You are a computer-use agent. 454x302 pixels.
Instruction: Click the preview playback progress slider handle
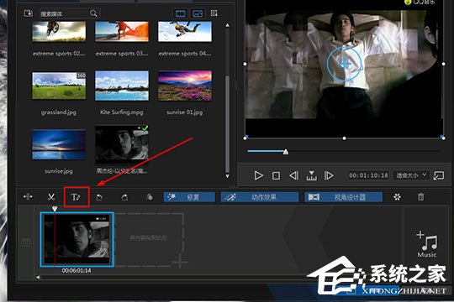pyautogui.click(x=286, y=152)
